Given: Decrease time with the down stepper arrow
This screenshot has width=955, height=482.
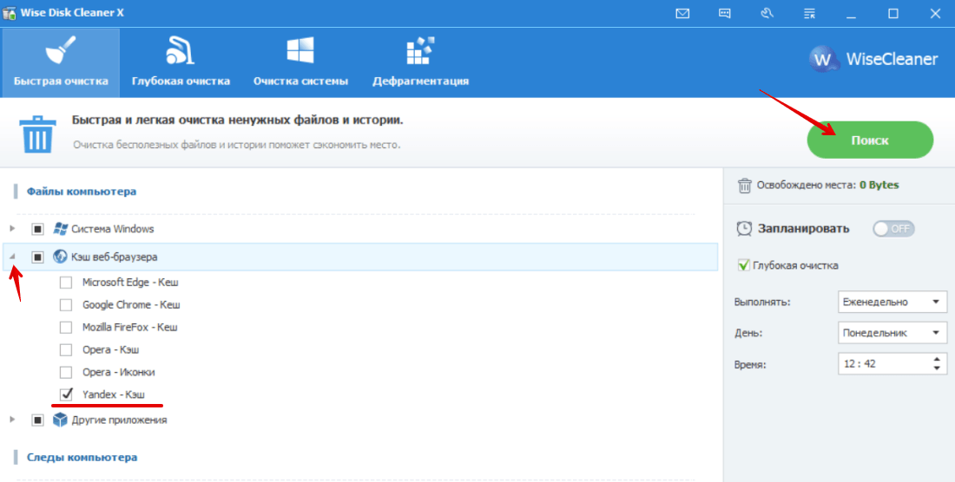Looking at the screenshot, I should [x=937, y=368].
